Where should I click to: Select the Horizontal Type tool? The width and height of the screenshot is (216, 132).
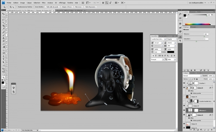pos(4,59)
